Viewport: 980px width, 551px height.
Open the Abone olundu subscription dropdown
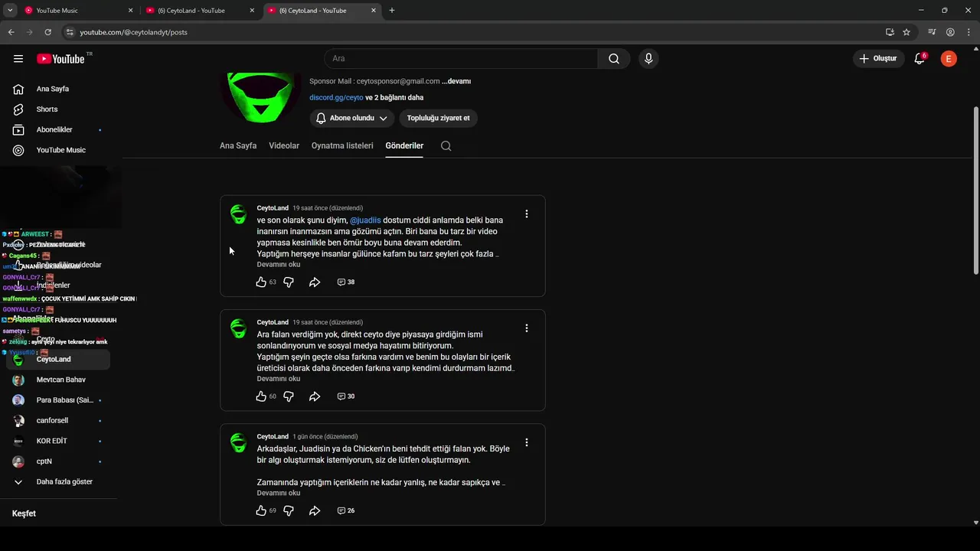[352, 118]
